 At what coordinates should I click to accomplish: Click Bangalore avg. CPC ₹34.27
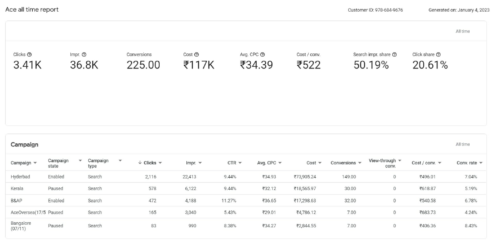[269, 226]
